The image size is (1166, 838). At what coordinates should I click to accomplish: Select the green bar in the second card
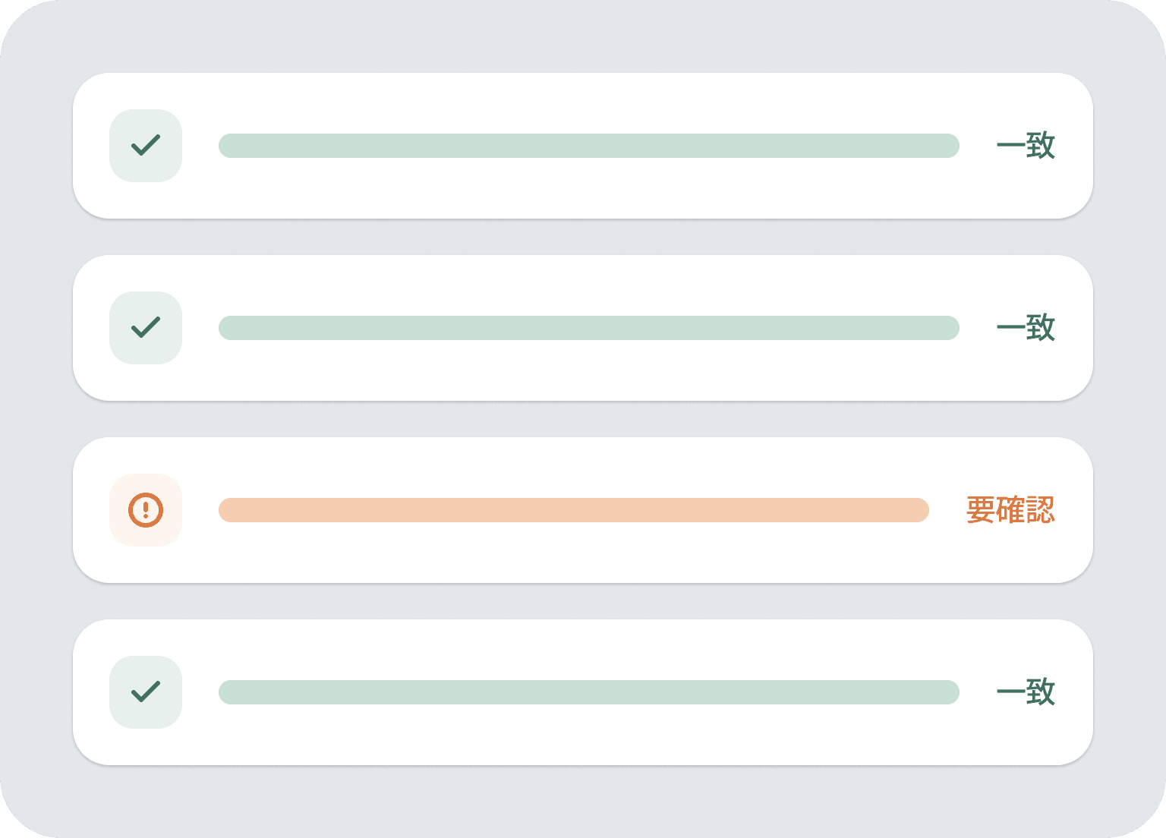pos(588,328)
